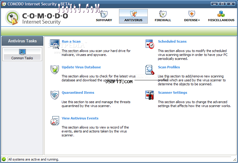Click the green status checkmark icon
Viewport: 238px width, 163px height.
(4, 159)
